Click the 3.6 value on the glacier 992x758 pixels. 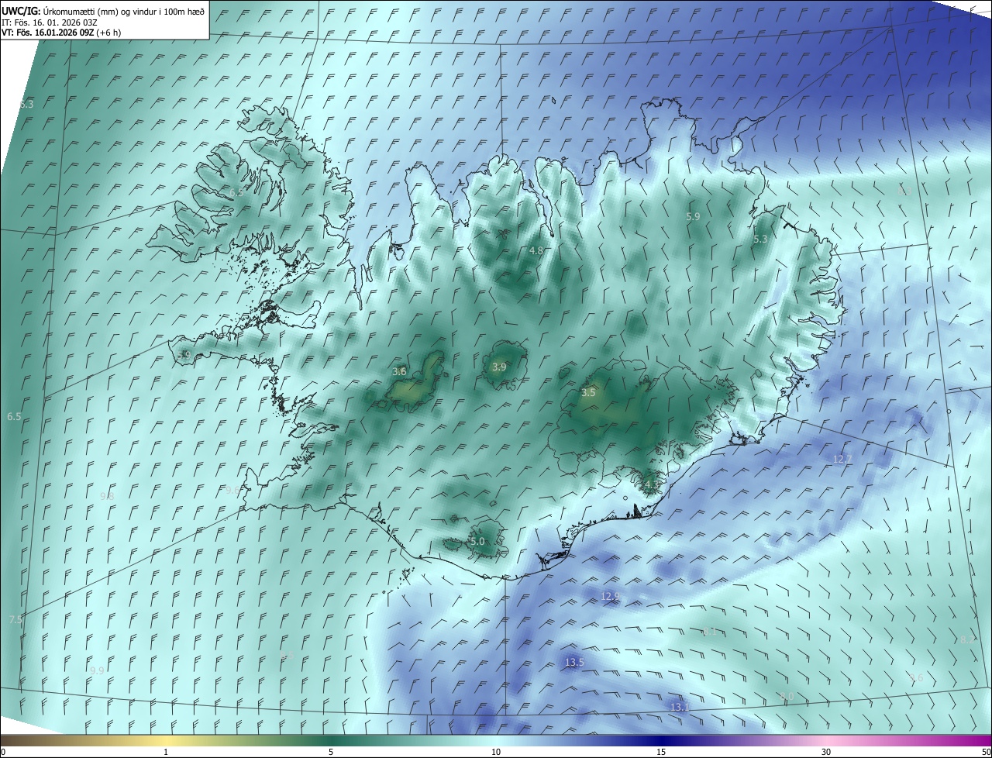[399, 372]
